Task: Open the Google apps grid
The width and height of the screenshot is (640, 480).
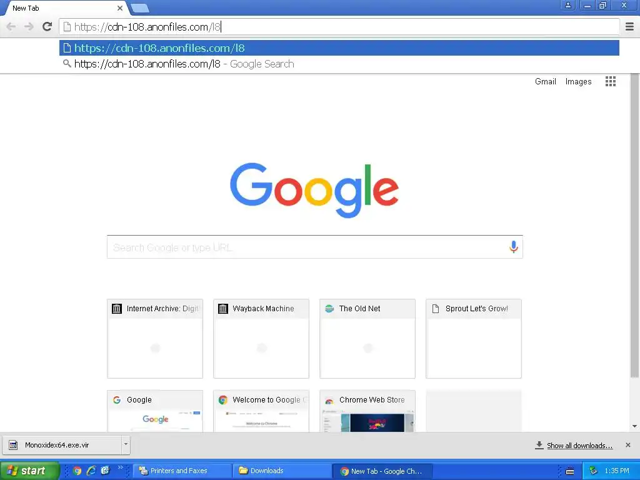Action: [610, 81]
